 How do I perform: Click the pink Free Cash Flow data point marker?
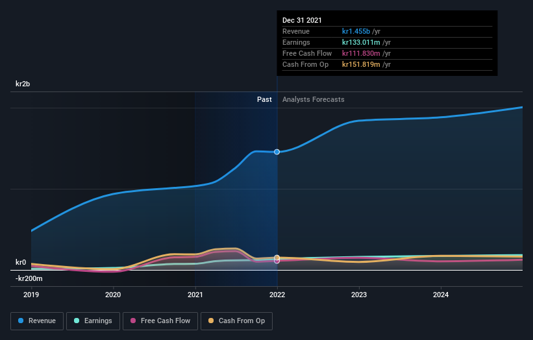click(277, 261)
